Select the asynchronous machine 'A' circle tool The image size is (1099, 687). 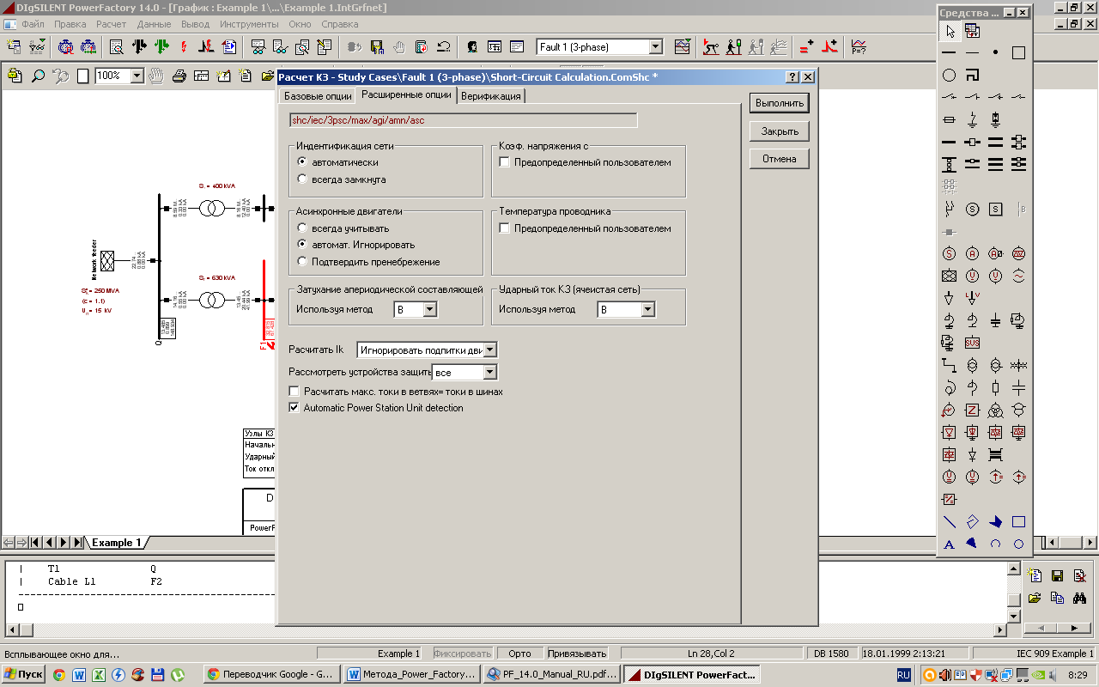[972, 253]
